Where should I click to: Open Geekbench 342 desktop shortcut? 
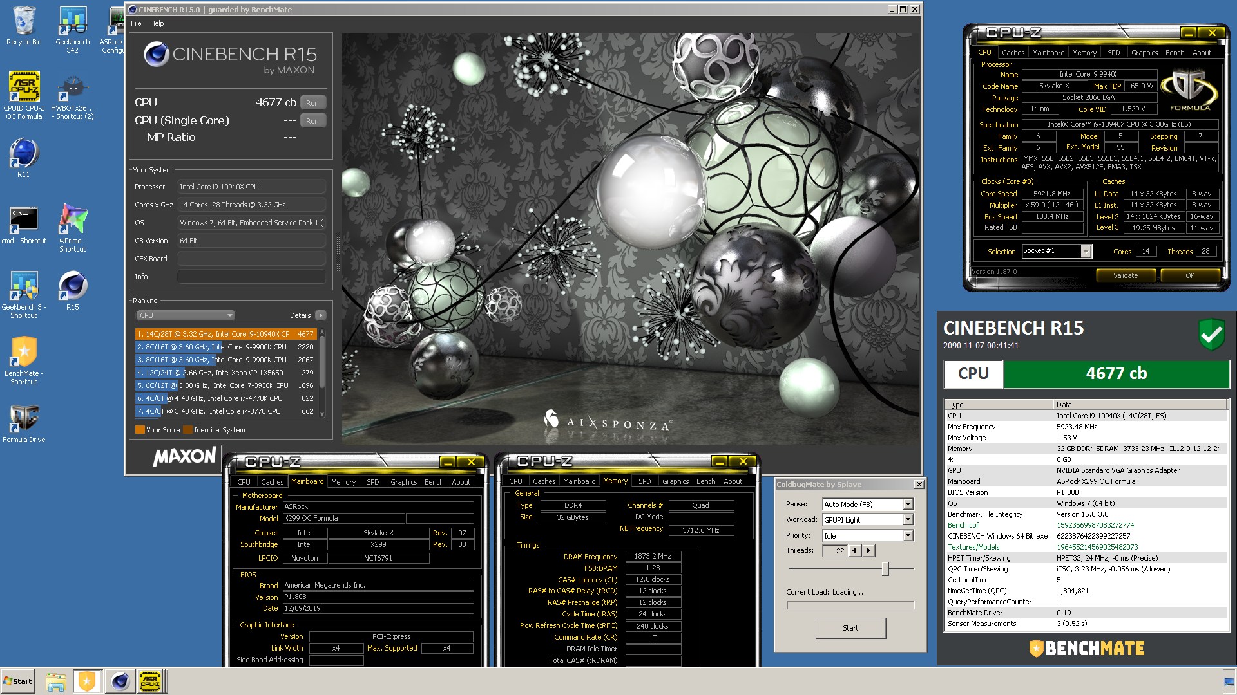[72, 30]
